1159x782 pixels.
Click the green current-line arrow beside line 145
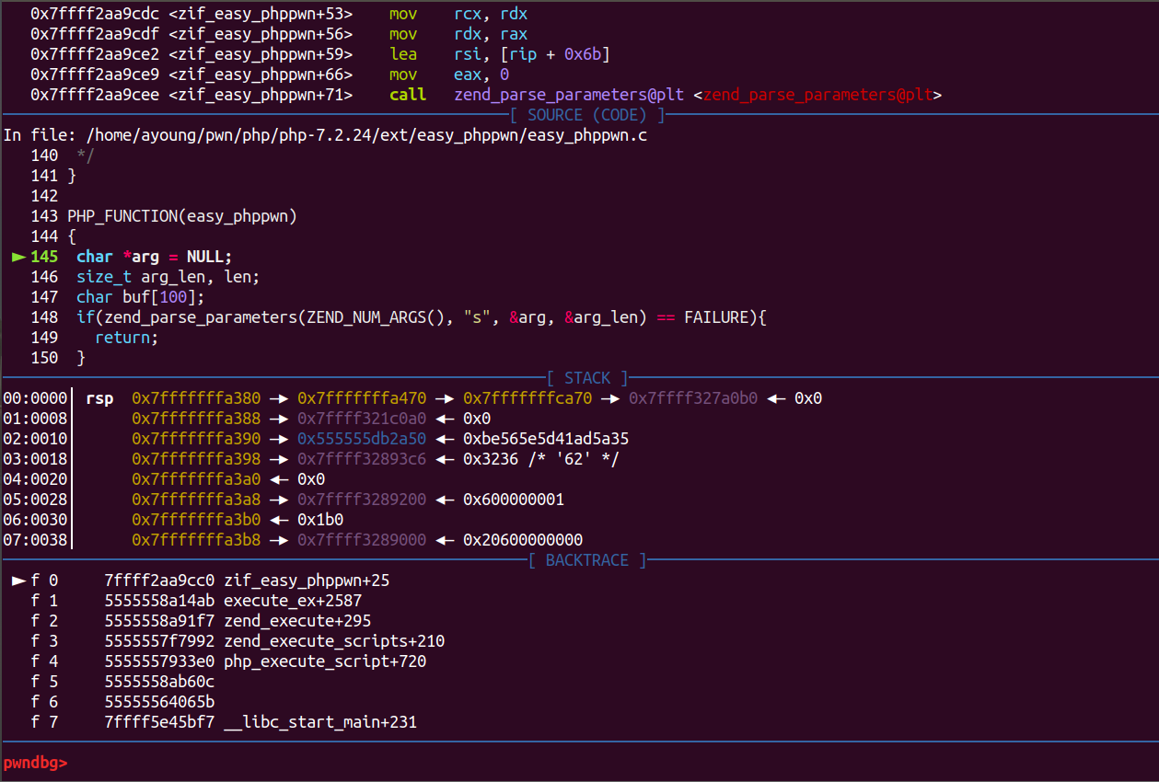(x=18, y=257)
